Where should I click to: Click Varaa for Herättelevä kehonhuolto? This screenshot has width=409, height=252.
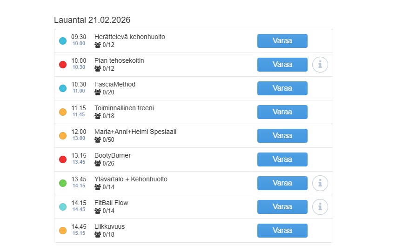(282, 41)
